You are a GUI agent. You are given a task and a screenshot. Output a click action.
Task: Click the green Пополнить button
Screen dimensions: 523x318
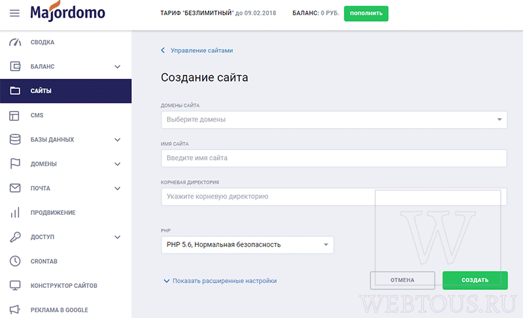[x=366, y=13]
